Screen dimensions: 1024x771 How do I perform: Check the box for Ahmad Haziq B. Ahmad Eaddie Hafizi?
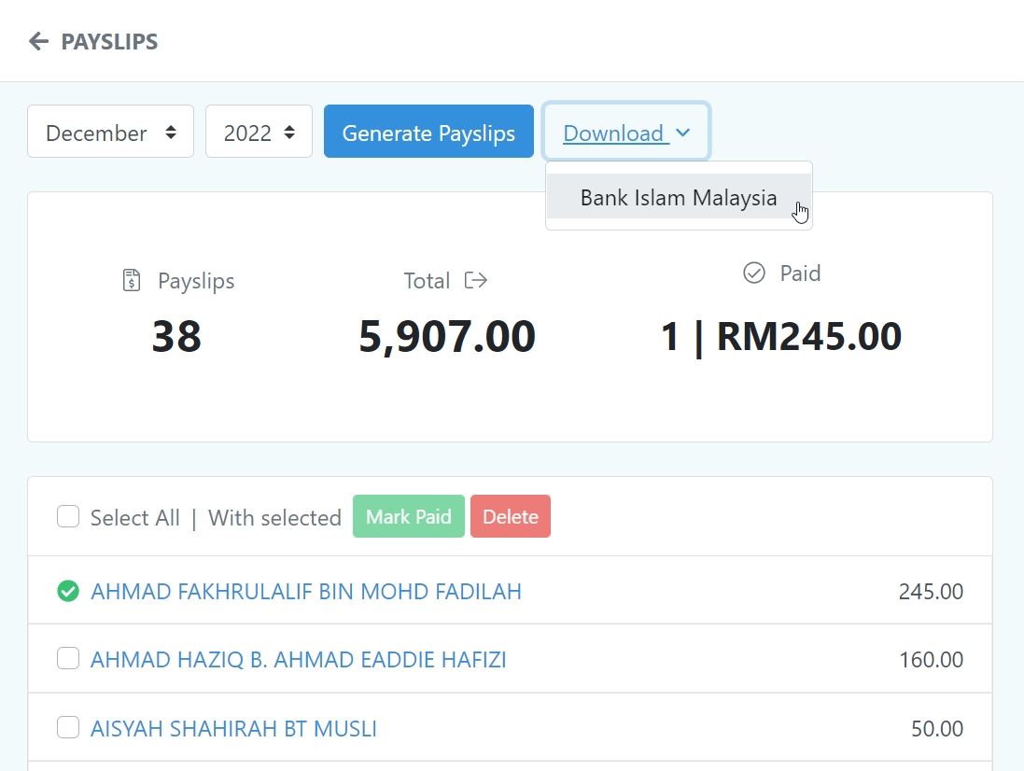tap(68, 659)
